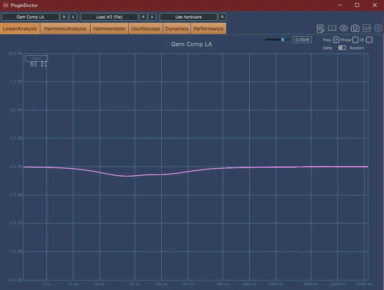Screen dimensions: 384x290
Task: Click the NO DC indicator
Action: tap(39, 64)
